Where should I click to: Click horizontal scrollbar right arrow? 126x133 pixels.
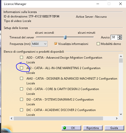[117, 118]
